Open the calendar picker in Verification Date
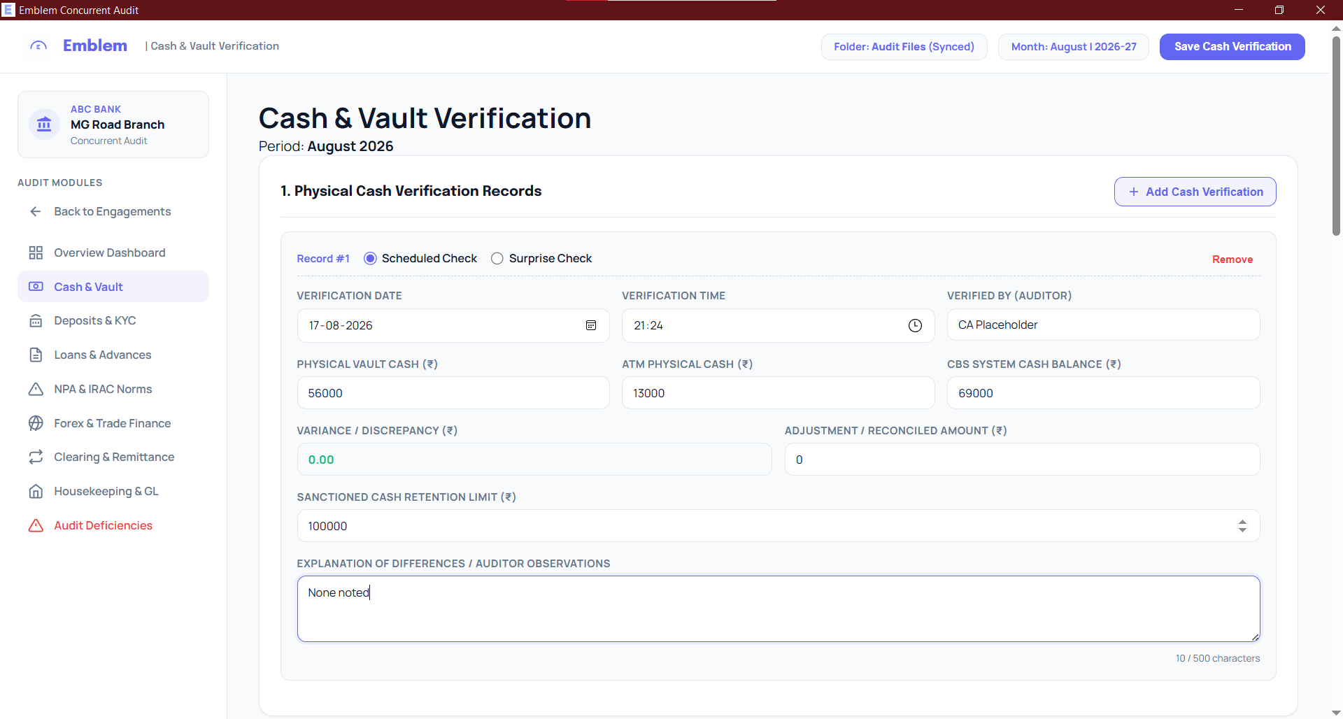The height and width of the screenshot is (719, 1343). [591, 325]
